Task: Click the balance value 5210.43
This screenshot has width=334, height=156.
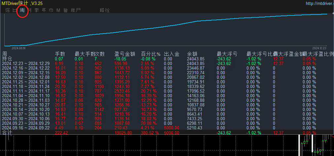Action: coord(195,128)
